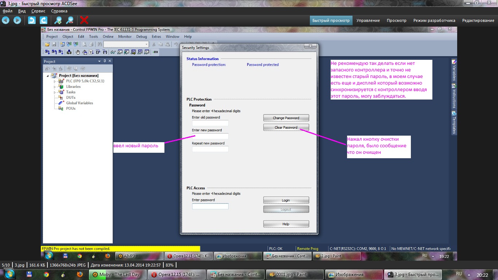Switch to the Редактирование tab
This screenshot has width=498, height=280.
478,20
